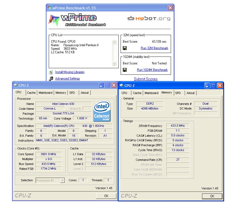The image size is (226, 203).
Task: Click the DC Mode value Symmetric
Action: point(206,108)
